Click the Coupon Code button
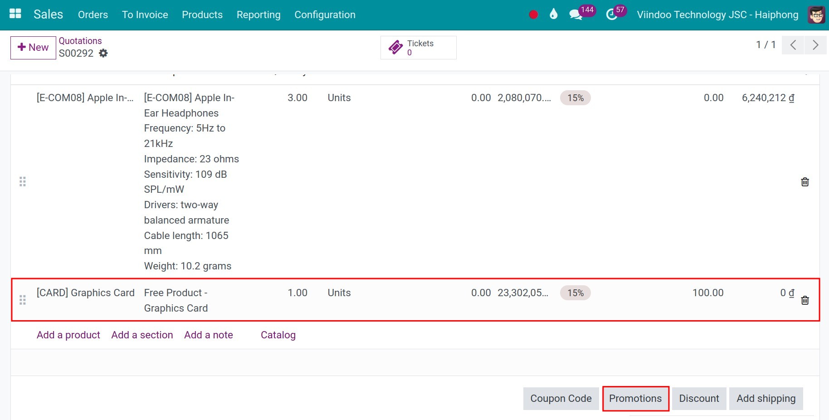The height and width of the screenshot is (420, 829). (561, 399)
